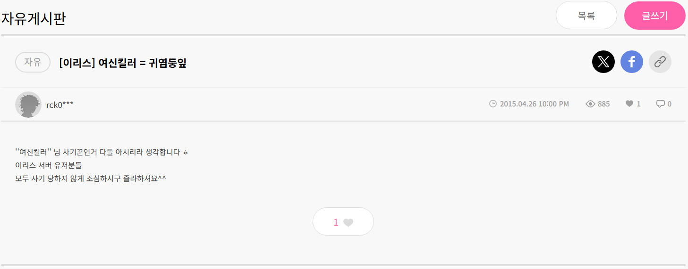
Task: Click the post date 2015.04.26 10:00 PM
Action: [x=534, y=104]
